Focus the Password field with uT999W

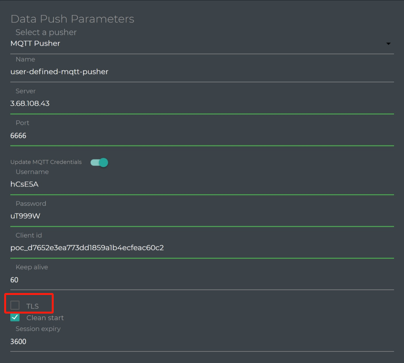tap(129, 216)
